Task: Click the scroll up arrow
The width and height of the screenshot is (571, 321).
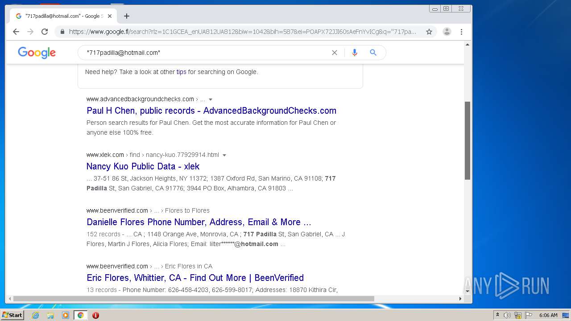Action: [468, 45]
